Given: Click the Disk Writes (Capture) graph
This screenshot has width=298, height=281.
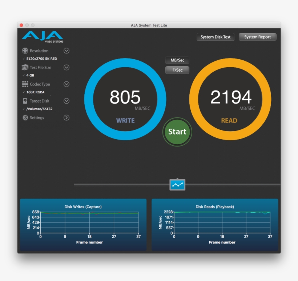Looking at the screenshot, I should pyautogui.click(x=83, y=224).
